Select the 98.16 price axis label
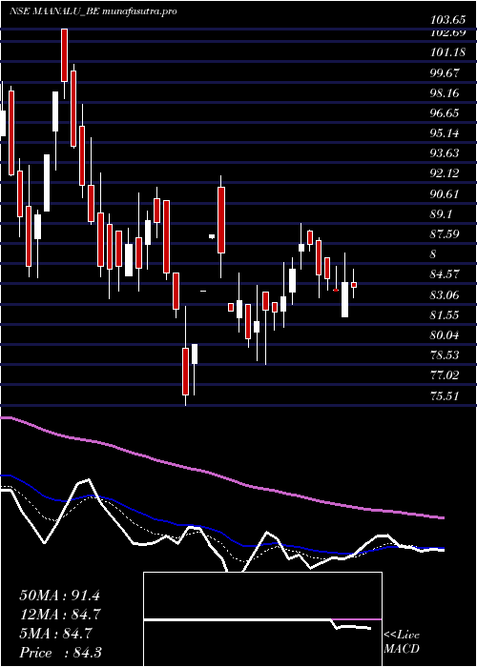Screen dimensions: 477x667 click(x=446, y=93)
